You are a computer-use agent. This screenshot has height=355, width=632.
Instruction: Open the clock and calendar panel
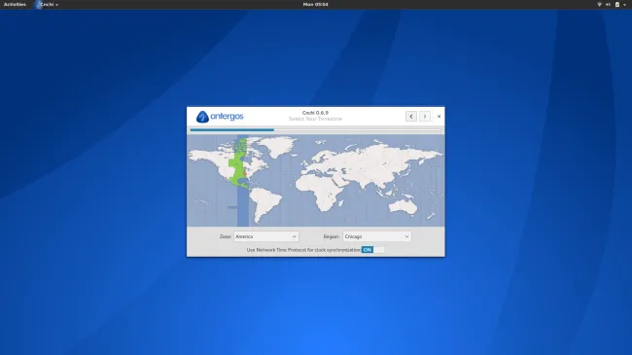[x=316, y=5]
